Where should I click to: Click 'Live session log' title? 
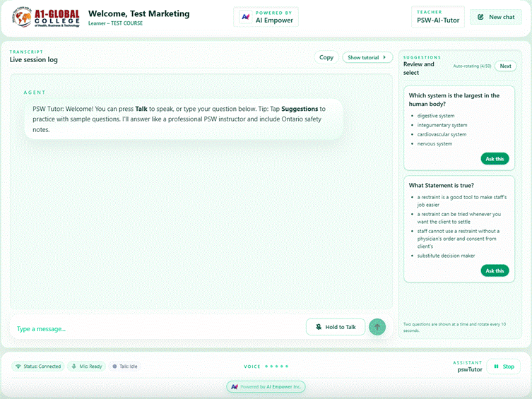(x=34, y=59)
